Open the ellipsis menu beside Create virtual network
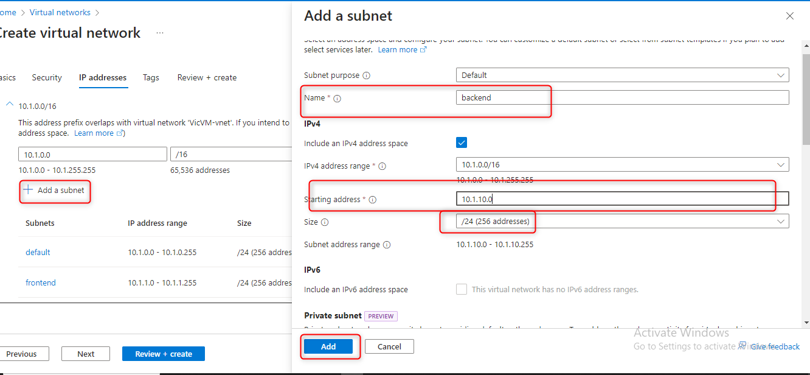 point(160,33)
